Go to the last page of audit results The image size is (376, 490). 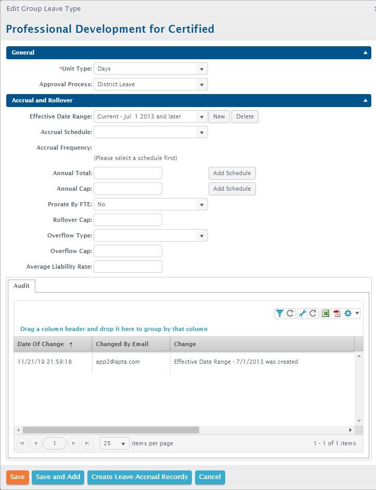[x=87, y=443]
